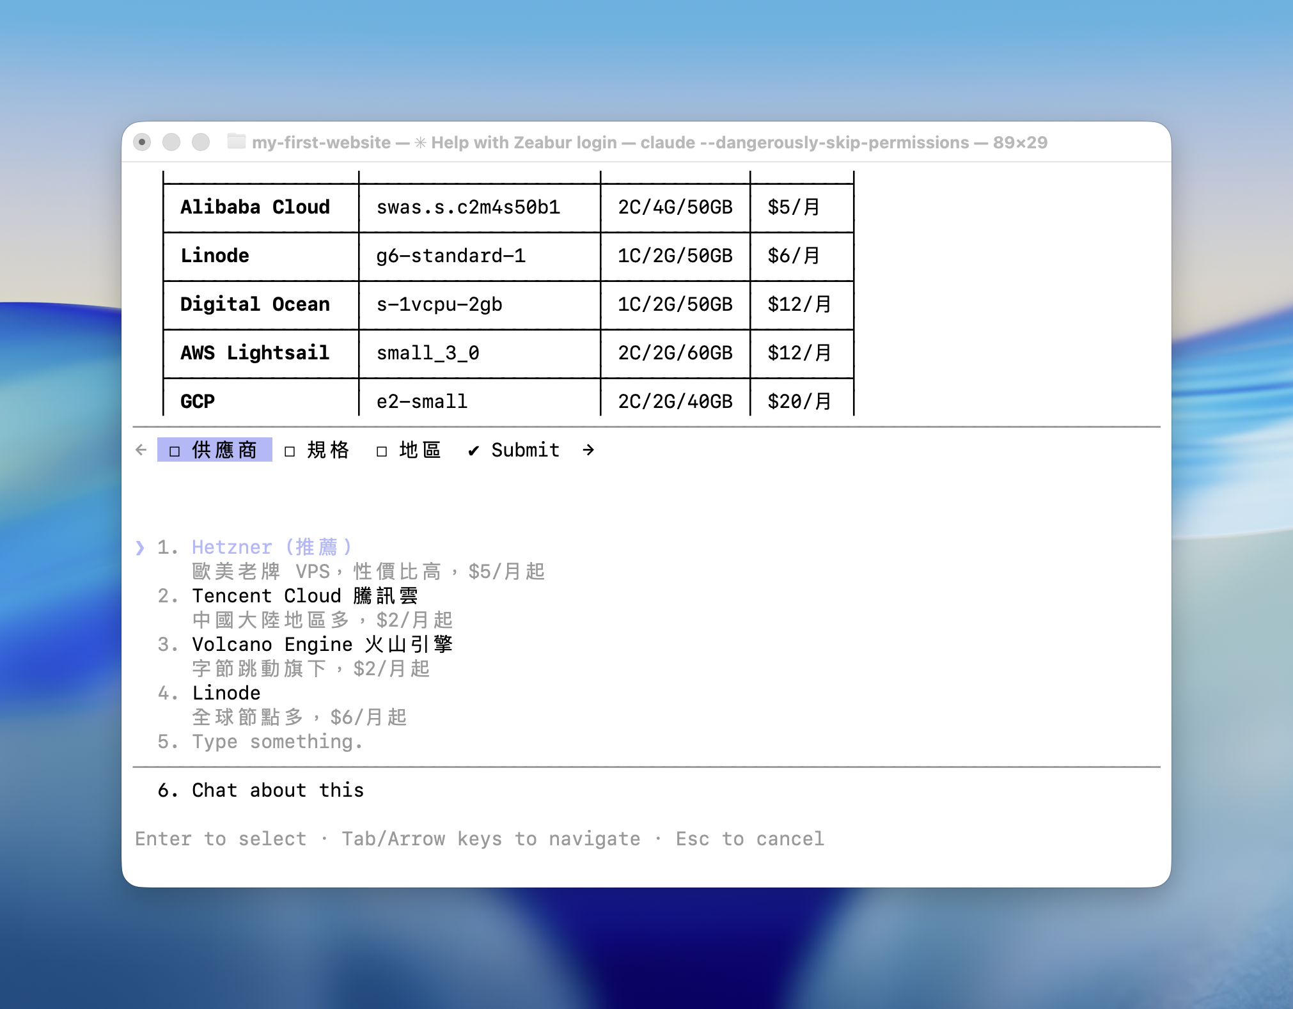This screenshot has height=1009, width=1293.
Task: Pick Volcano Engine 火山引擎 option
Action: click(322, 645)
